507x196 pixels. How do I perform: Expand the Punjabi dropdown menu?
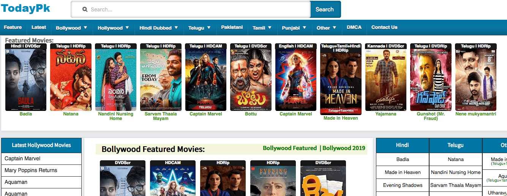tap(294, 28)
